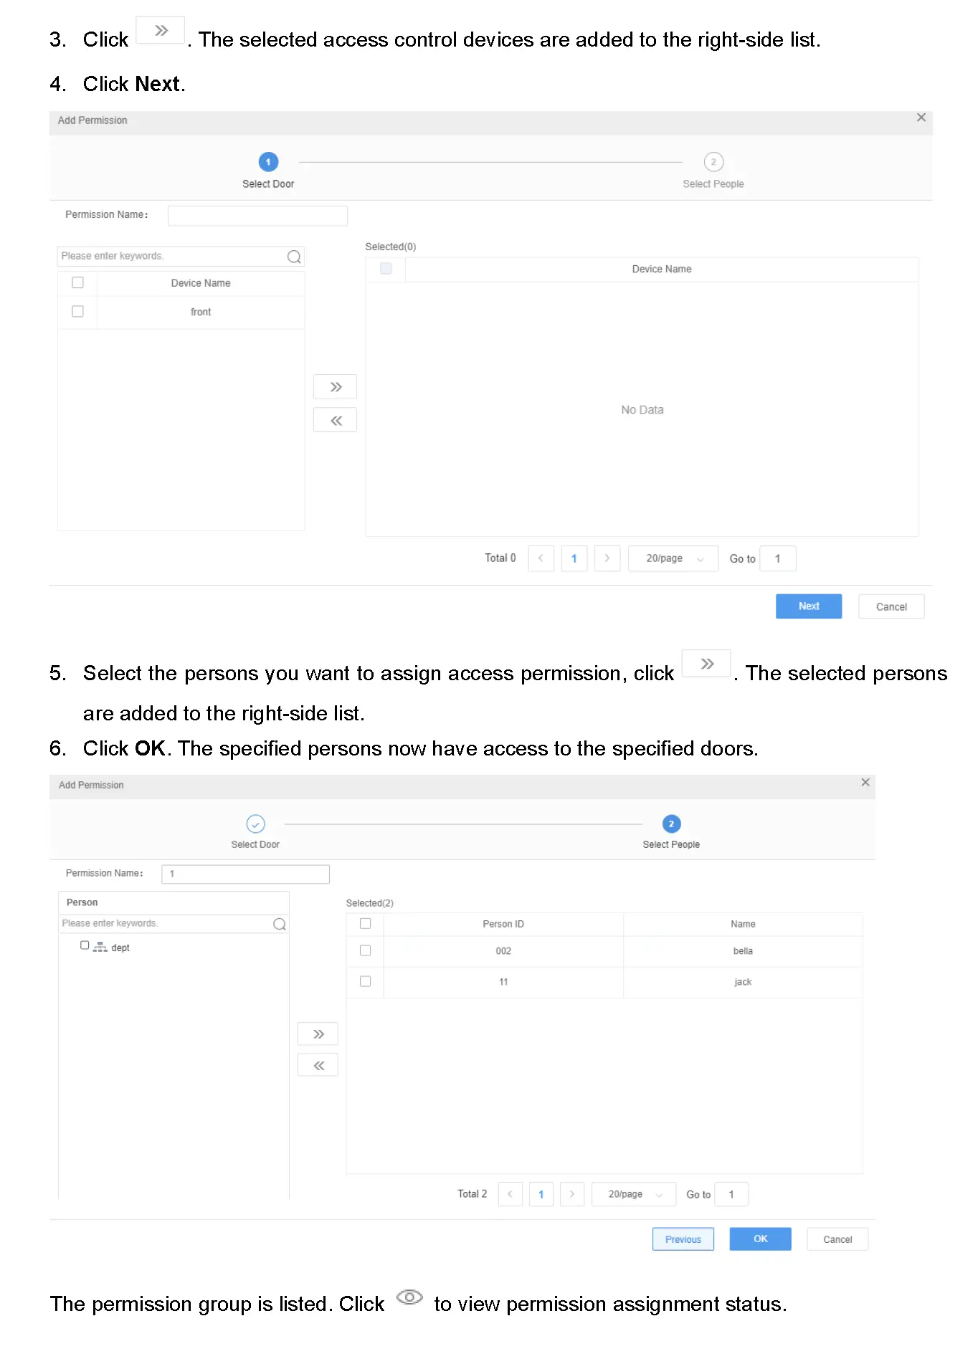
Task: Tick the checkbox for person bella
Action: pos(365,950)
